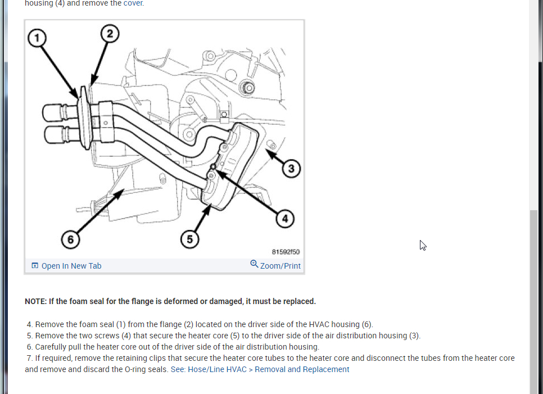Image resolution: width=543 pixels, height=394 pixels.
Task: Click step 6 'Carefully pull the heater core' text
Action: [x=173, y=347]
